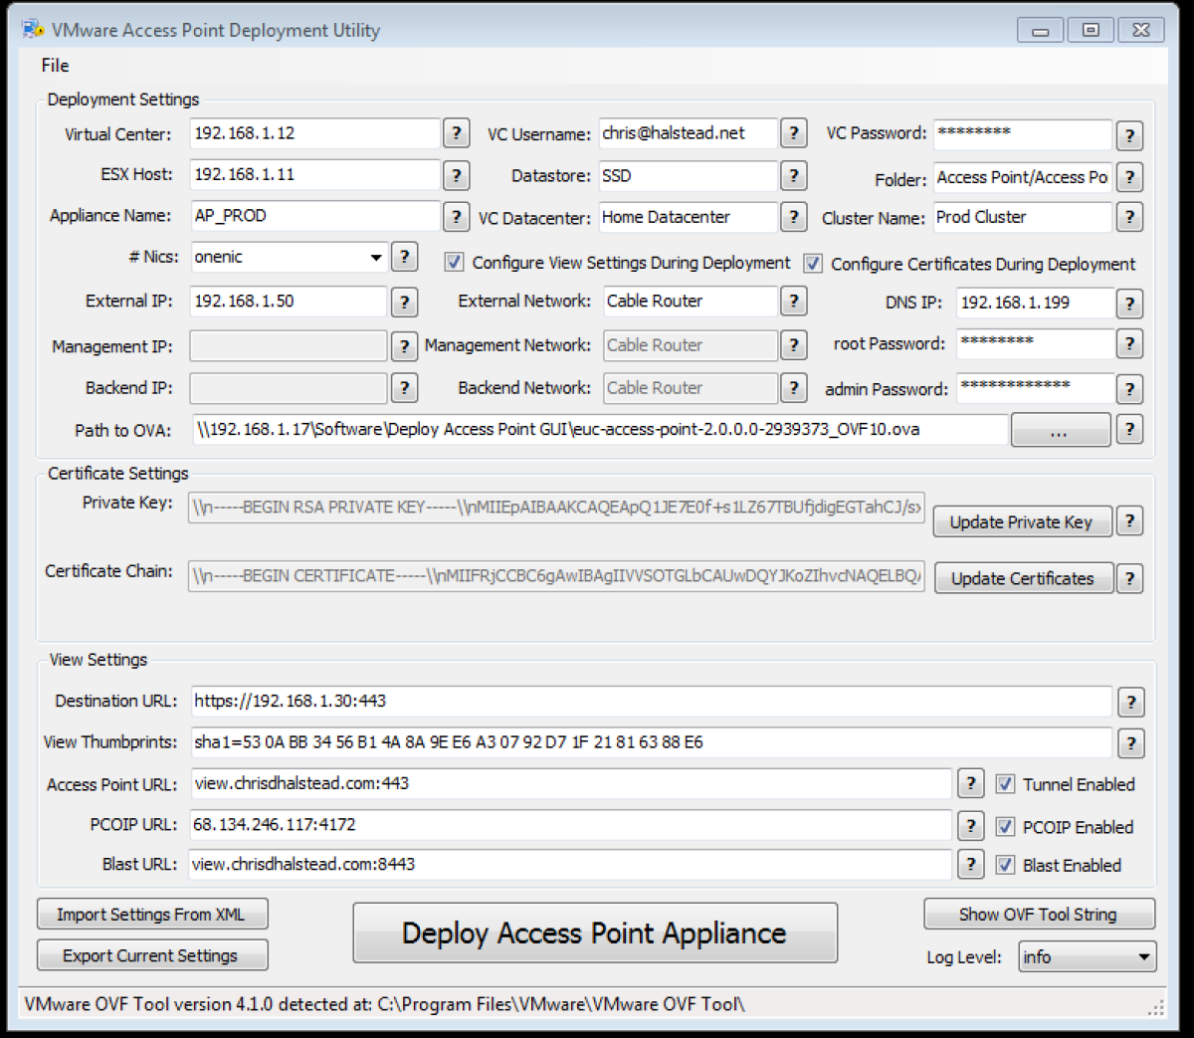The image size is (1194, 1038).
Task: Toggle the Blast Enabled checkbox
Action: 1005,865
